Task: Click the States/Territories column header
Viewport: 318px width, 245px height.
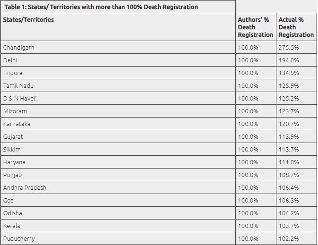Action: (28, 20)
